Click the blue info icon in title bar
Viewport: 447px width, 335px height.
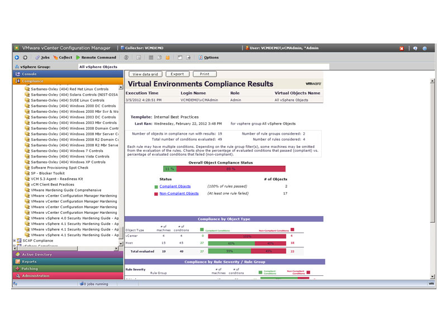[x=415, y=49]
